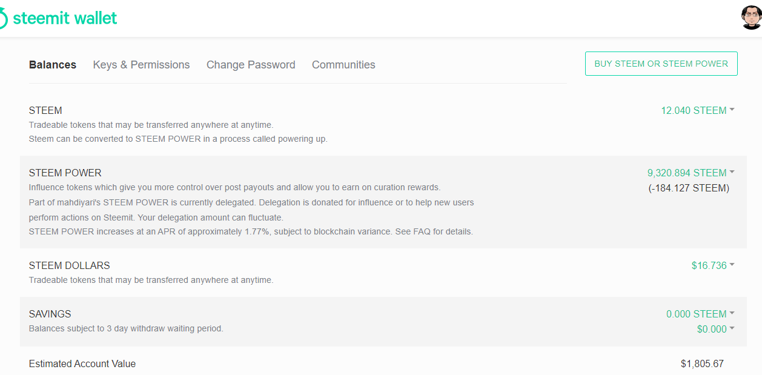Expand the 12.040 STEEM balance dropdown
Screen dimensions: 762x375
[694, 110]
